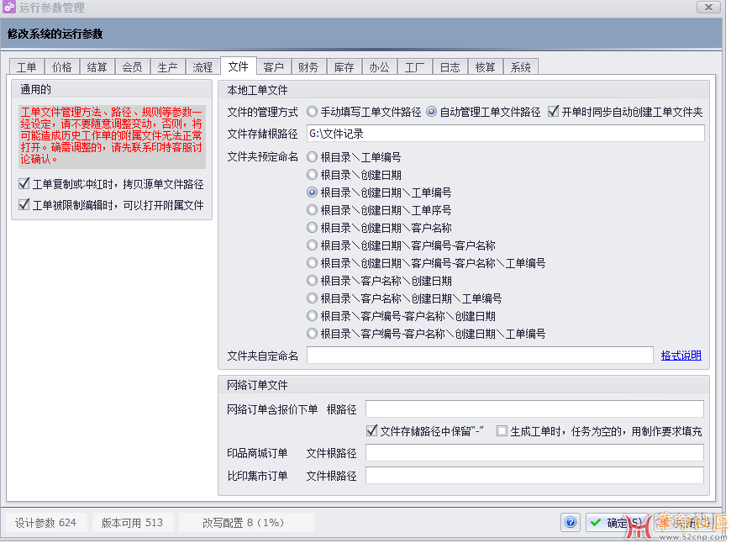Close the 运行参数管理 window with X
The height and width of the screenshot is (543, 731).
[x=708, y=8]
